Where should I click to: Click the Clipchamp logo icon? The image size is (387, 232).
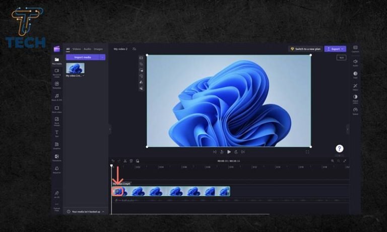pos(57,49)
